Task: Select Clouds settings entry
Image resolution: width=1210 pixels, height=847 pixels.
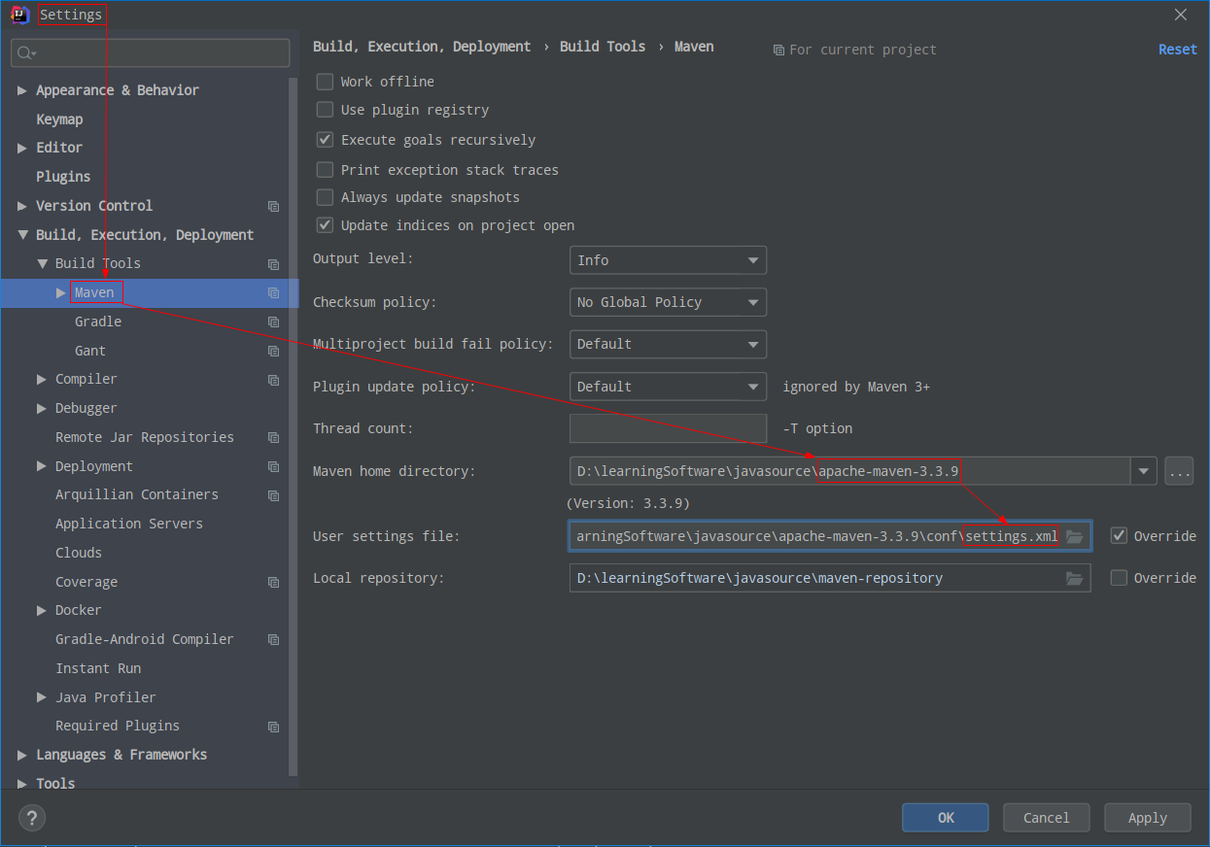Action: tap(79, 553)
